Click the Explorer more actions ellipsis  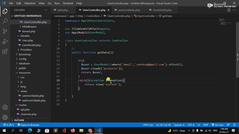[x=46, y=10]
